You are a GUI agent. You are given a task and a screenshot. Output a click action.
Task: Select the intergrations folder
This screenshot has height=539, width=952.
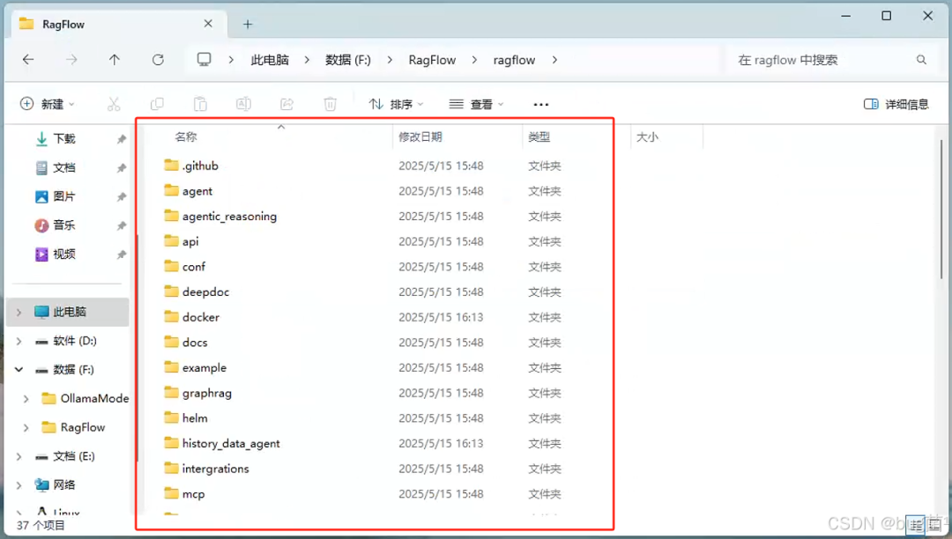coord(216,469)
